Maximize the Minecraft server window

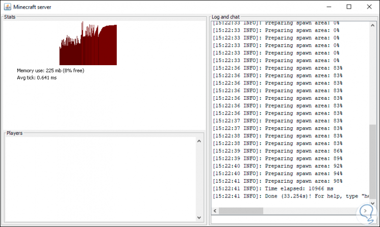(349, 7)
